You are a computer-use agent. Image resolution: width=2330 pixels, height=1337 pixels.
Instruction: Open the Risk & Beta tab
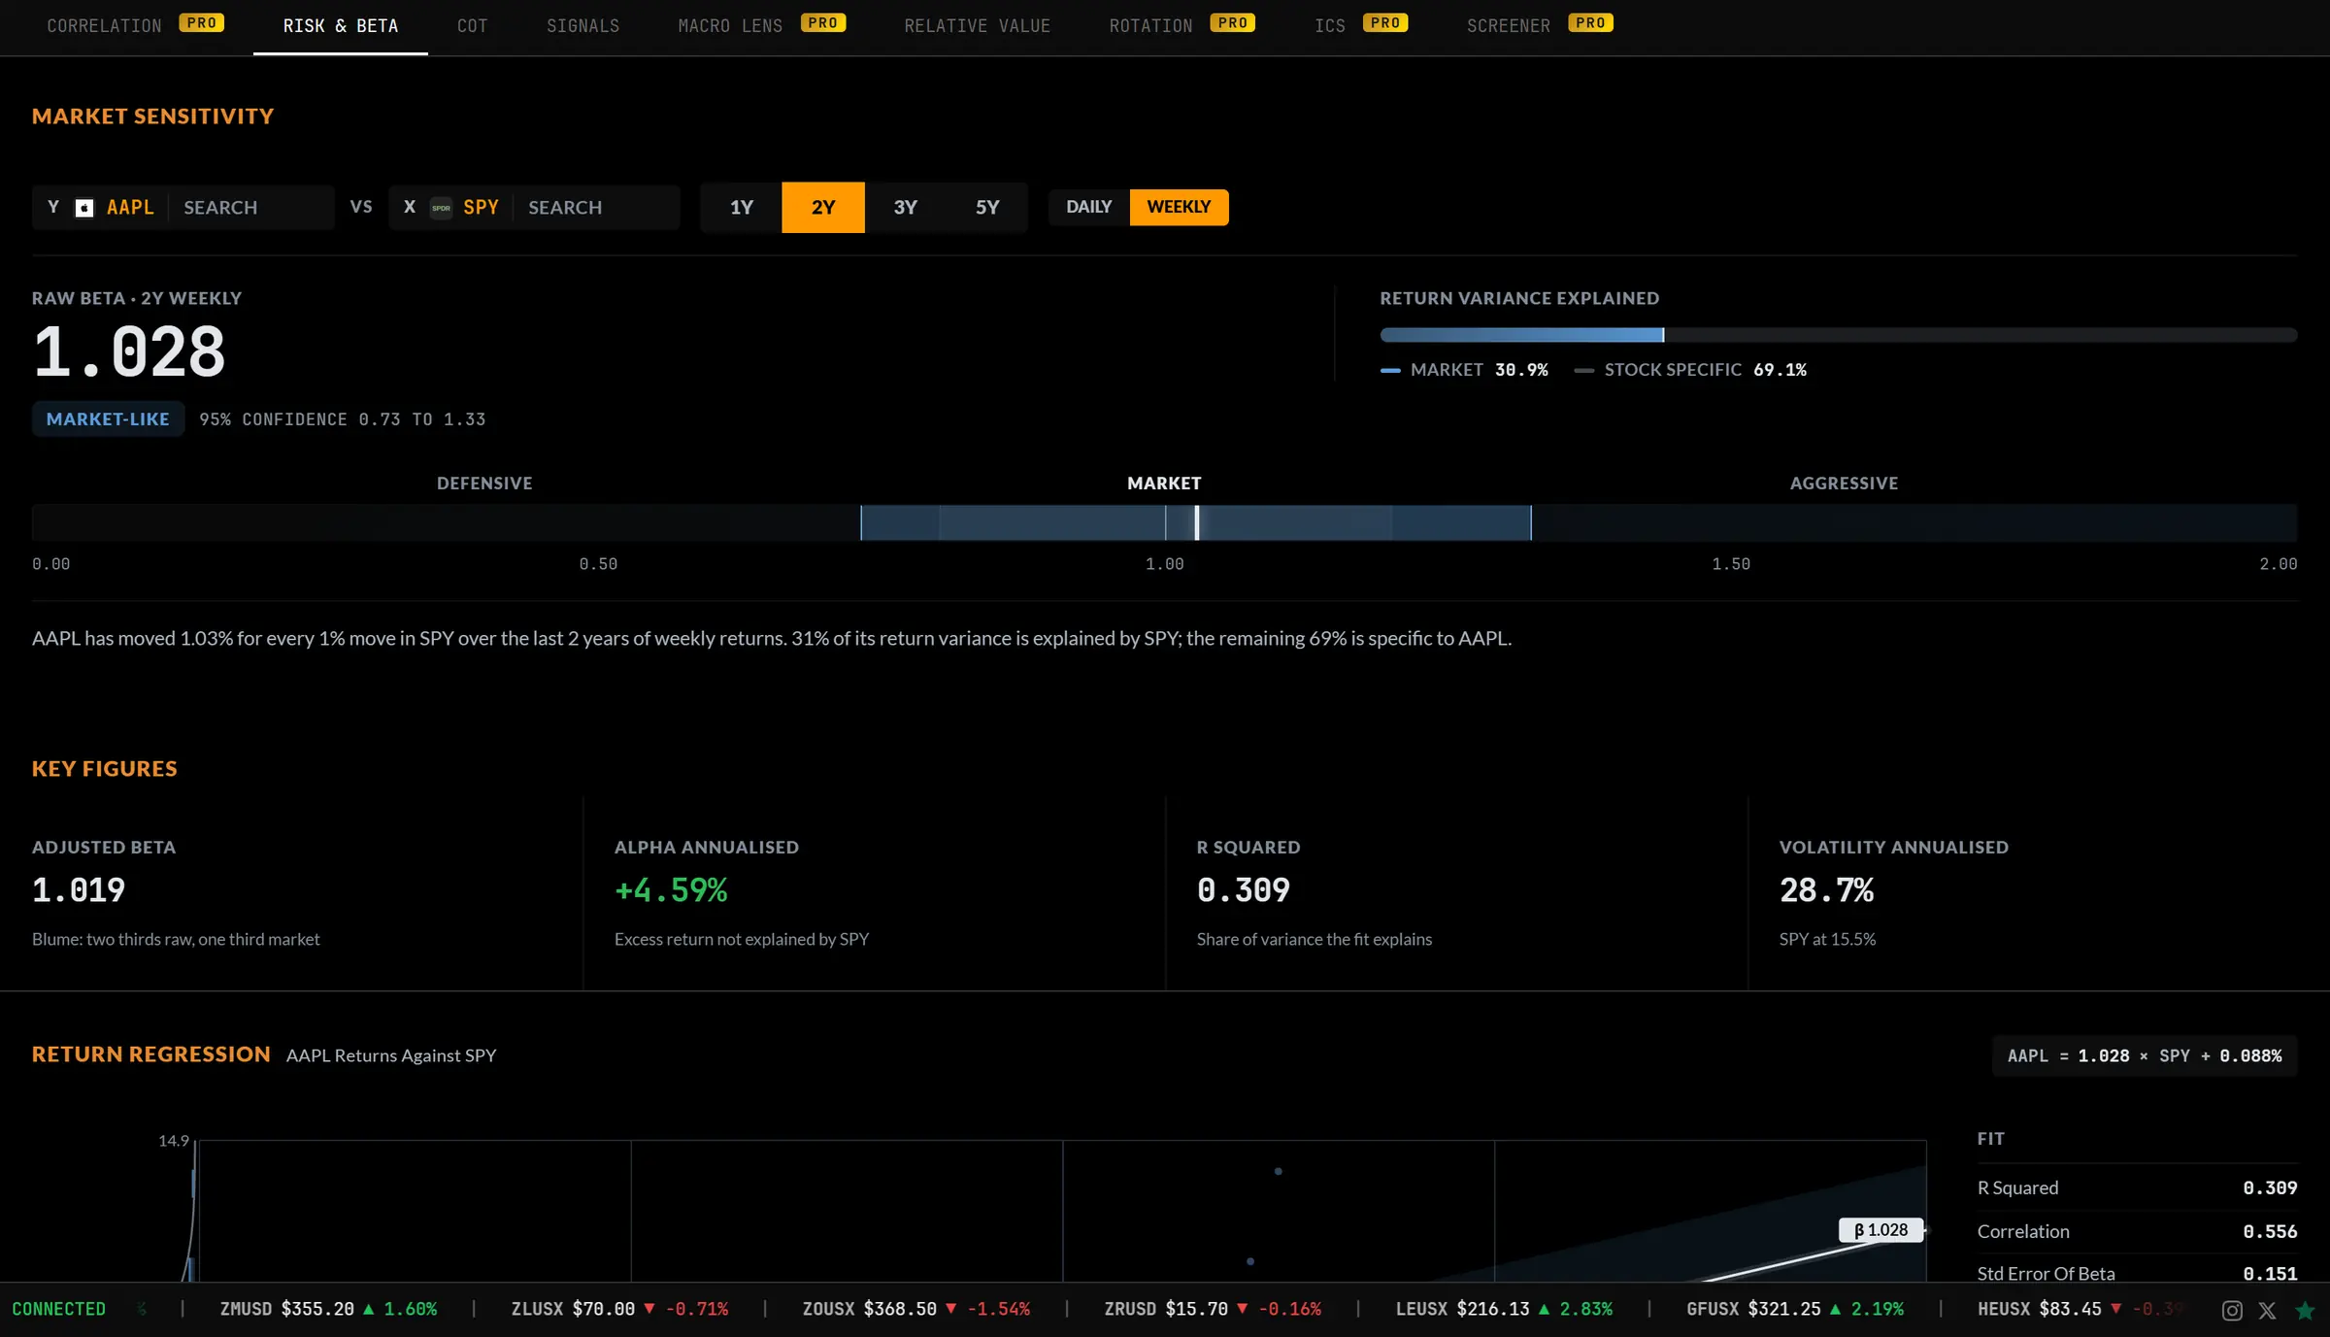pyautogui.click(x=341, y=26)
